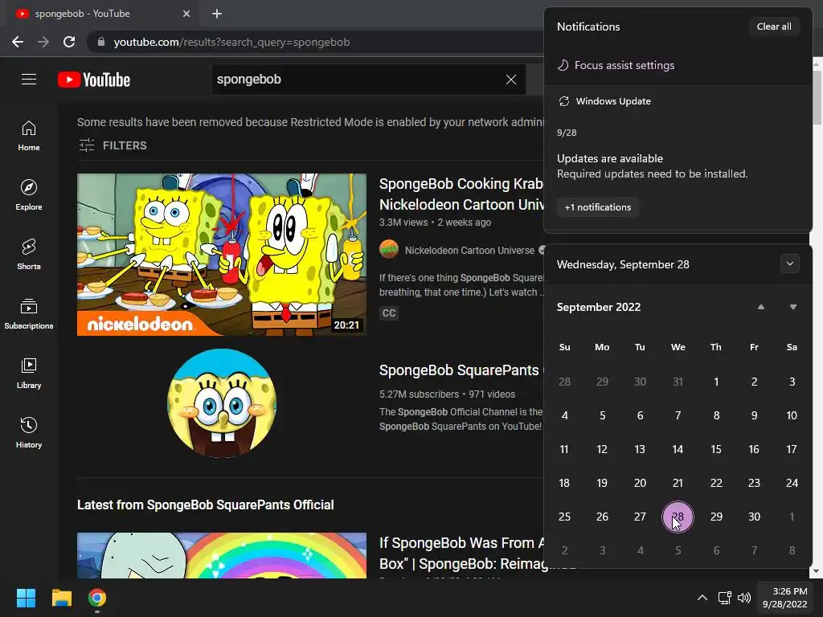Click the Nickelodeon Cartoon Universe avatar
Image resolution: width=823 pixels, height=617 pixels.
click(x=389, y=249)
